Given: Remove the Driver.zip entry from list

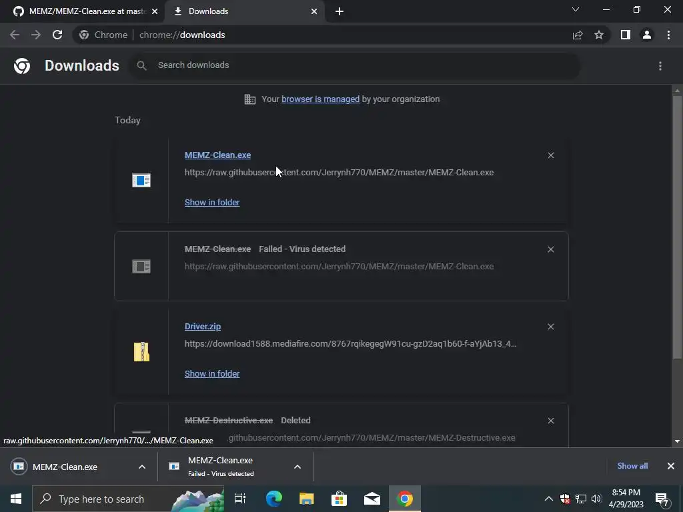Looking at the screenshot, I should coord(550,327).
